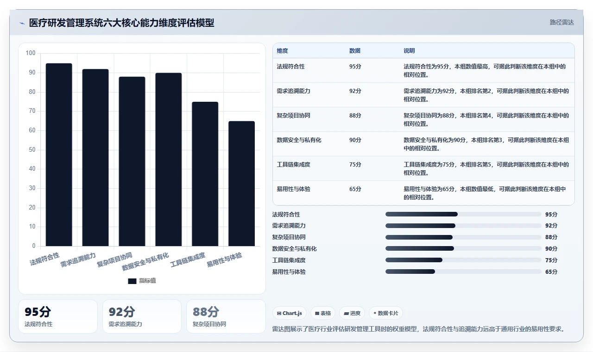This screenshot has height=352, width=593.
Task: Click the 路径雷达 label in header
Action: 561,22
